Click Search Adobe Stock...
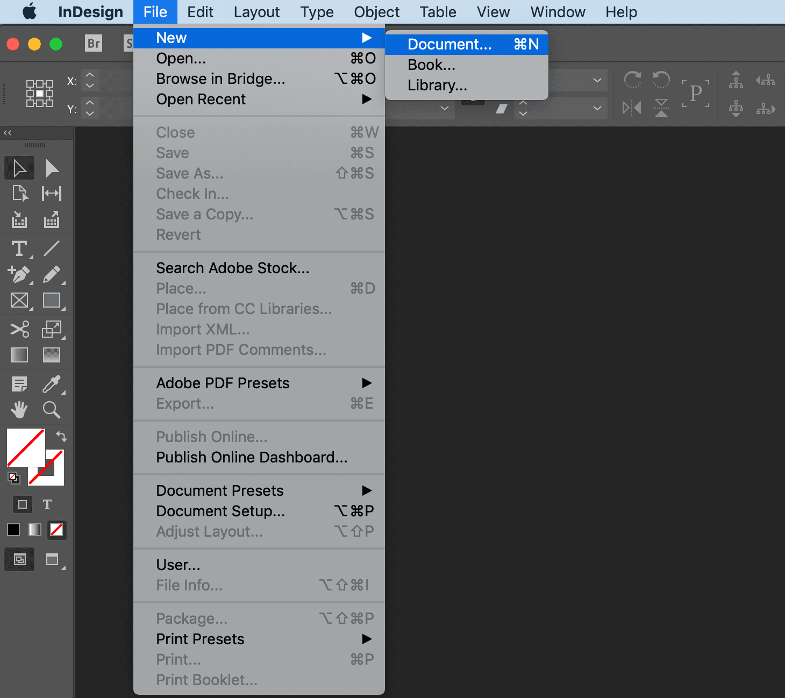The width and height of the screenshot is (785, 698). tap(259, 268)
